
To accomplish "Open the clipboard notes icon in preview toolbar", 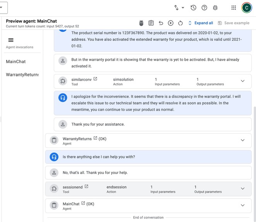I will (151, 23).
